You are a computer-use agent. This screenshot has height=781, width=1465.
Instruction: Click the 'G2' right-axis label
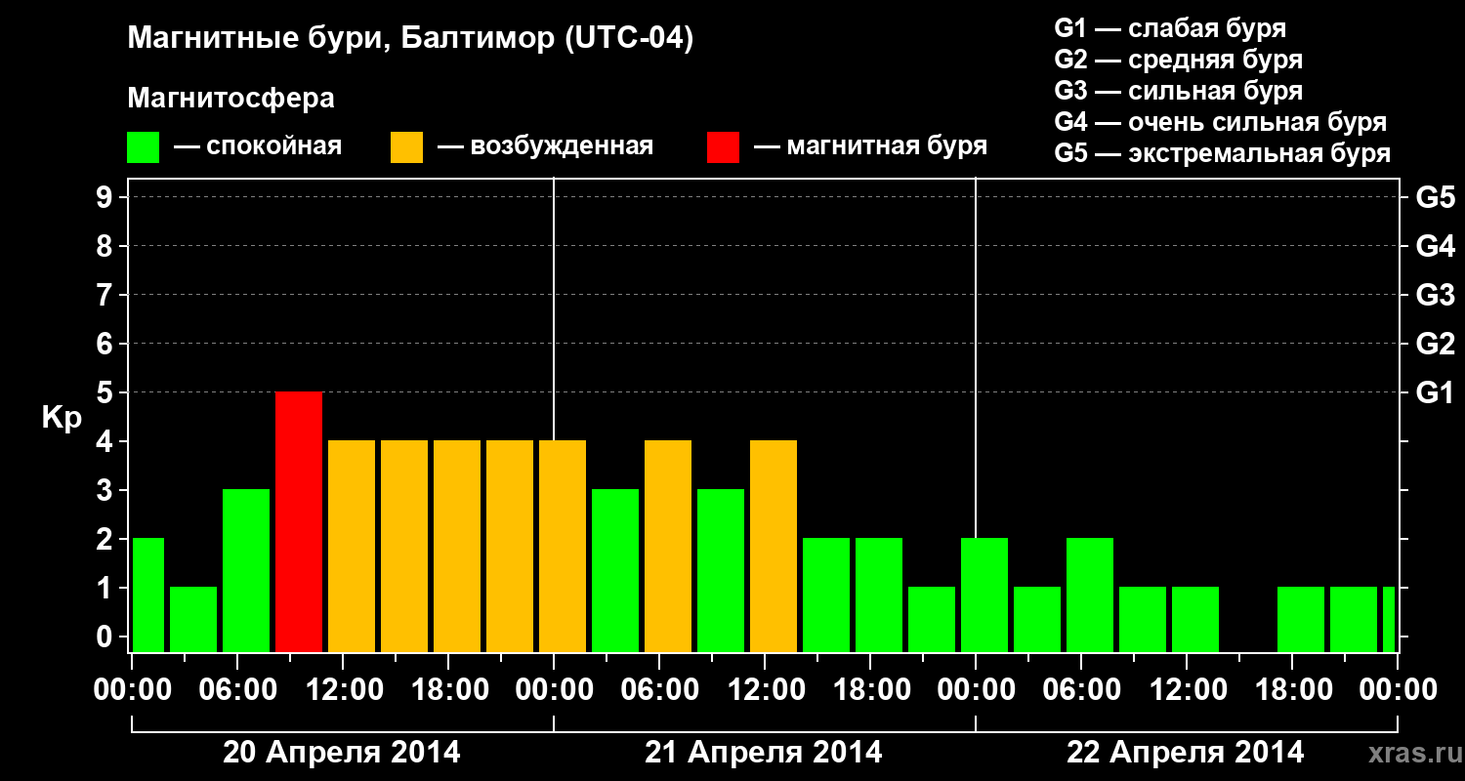(x=1436, y=344)
